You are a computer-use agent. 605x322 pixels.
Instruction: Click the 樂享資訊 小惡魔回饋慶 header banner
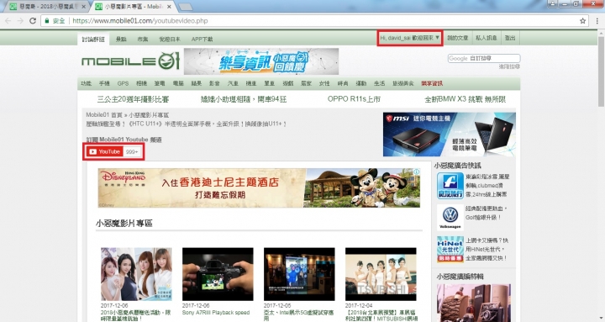[261, 61]
